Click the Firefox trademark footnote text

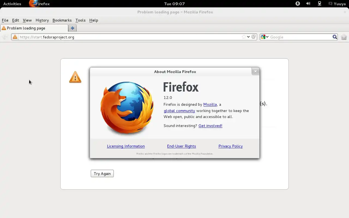(x=175, y=154)
